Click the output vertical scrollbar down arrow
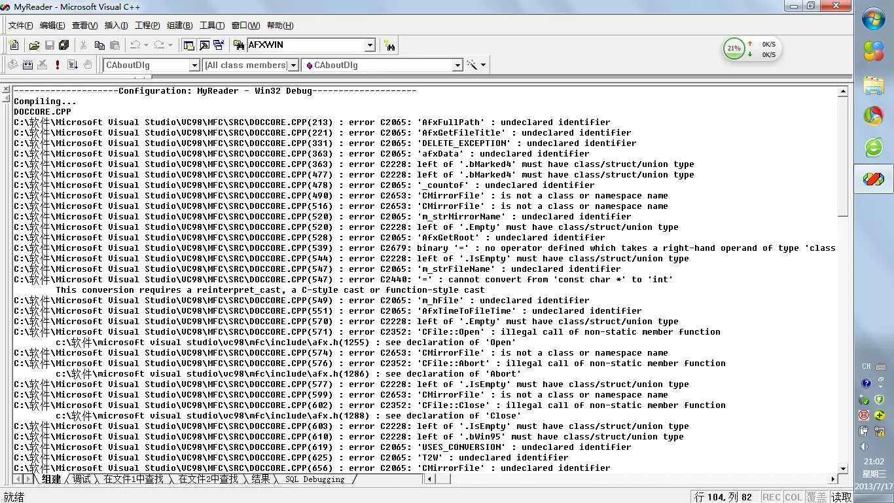 tap(843, 468)
